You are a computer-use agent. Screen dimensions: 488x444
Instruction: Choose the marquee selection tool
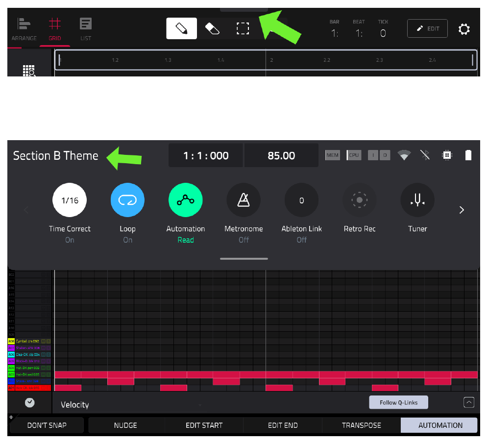coord(243,28)
